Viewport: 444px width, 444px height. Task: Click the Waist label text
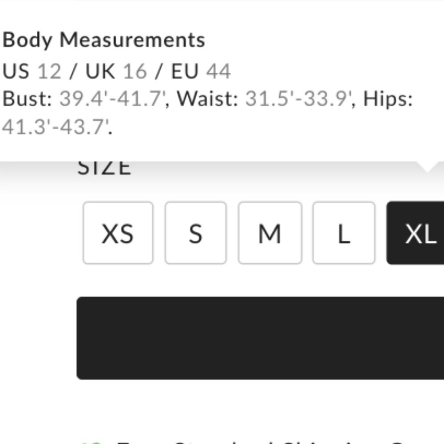coord(207,99)
